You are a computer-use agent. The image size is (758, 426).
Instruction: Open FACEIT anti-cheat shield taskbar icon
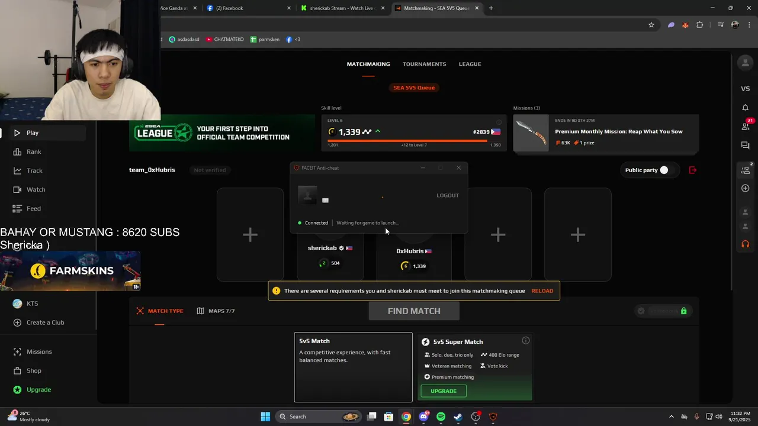pyautogui.click(x=493, y=417)
